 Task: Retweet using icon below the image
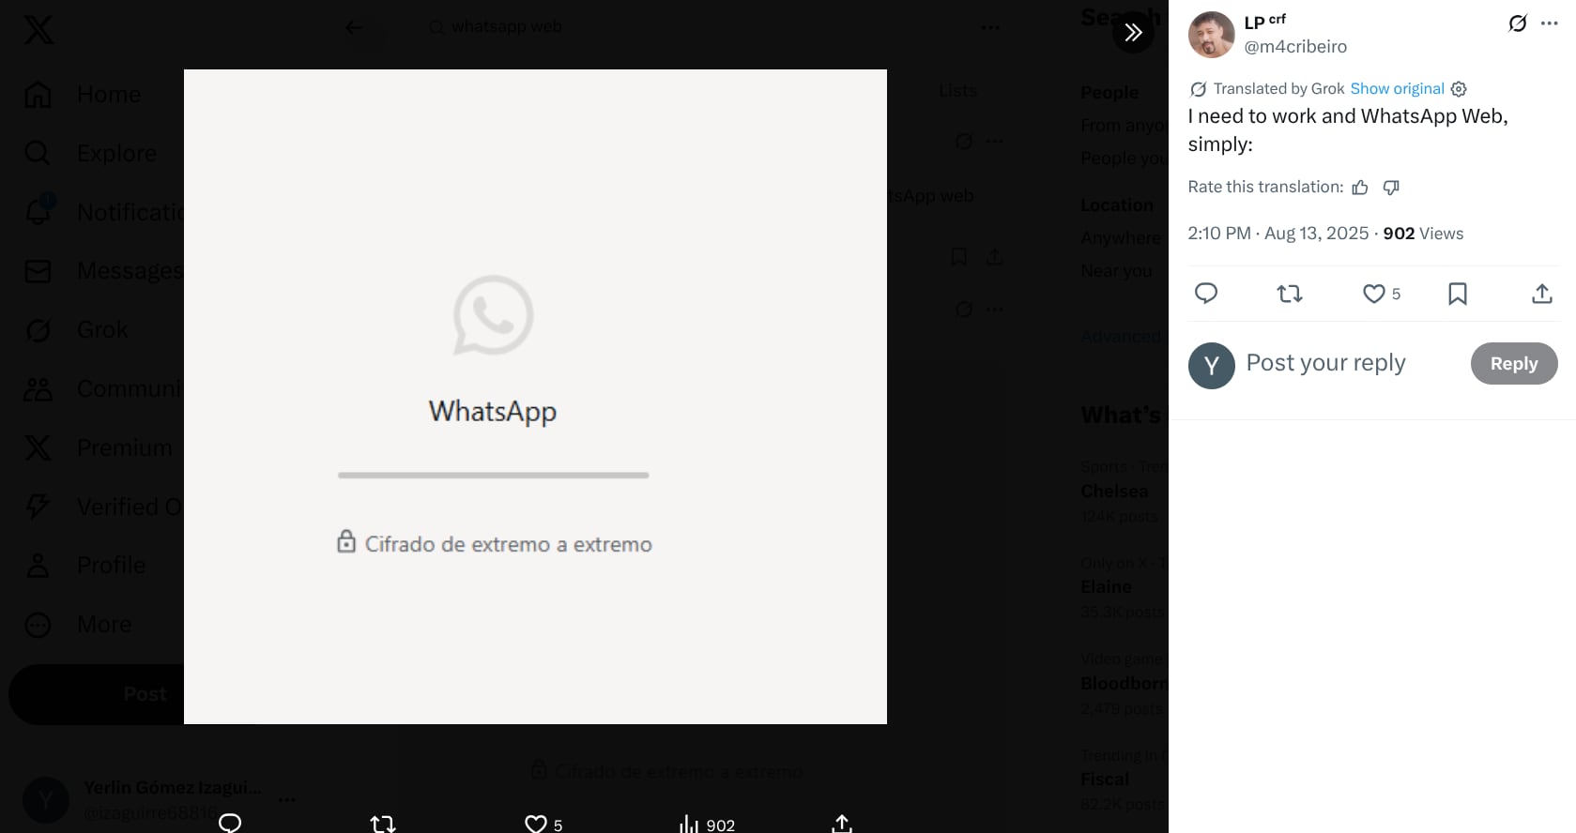pos(382,824)
